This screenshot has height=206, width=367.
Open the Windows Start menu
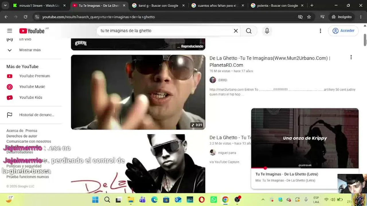(x=95, y=200)
